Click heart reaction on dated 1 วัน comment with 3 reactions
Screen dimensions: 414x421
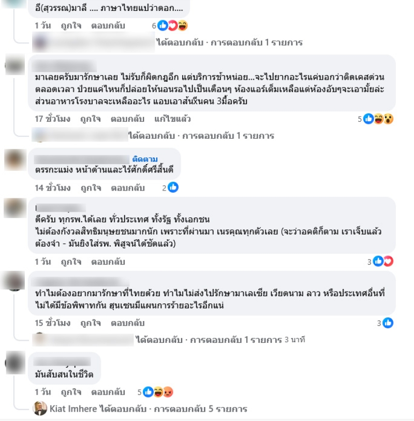388,261
